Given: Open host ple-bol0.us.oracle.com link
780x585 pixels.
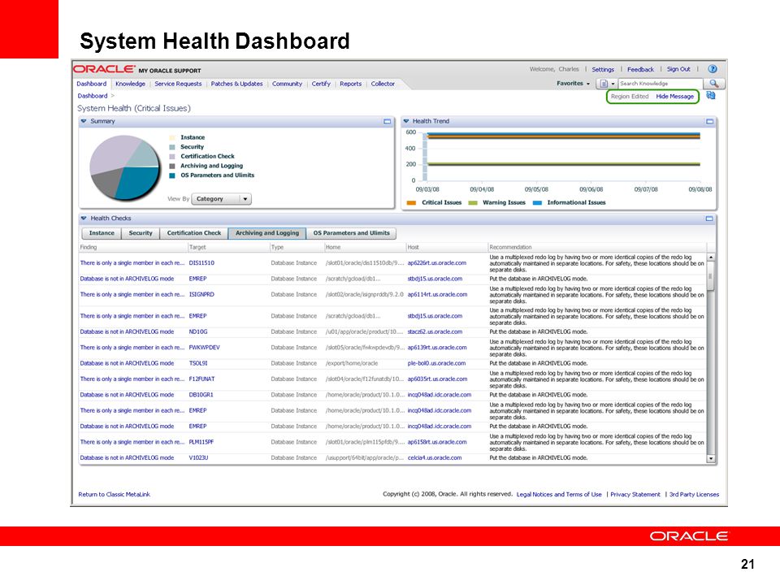Looking at the screenshot, I should coord(437,364).
